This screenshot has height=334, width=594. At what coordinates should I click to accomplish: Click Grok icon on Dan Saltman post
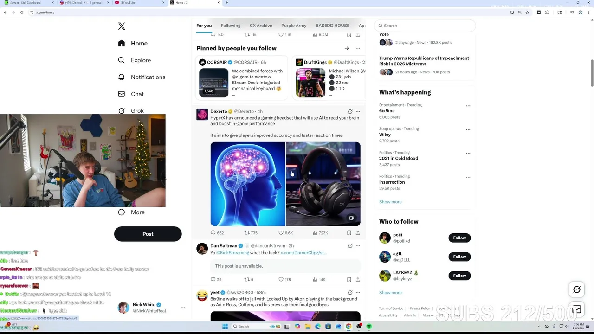coord(350,246)
